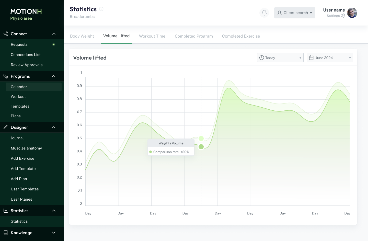Image resolution: width=368 pixels, height=241 pixels.
Task: Click the dark green chart data point
Action: 201,147
